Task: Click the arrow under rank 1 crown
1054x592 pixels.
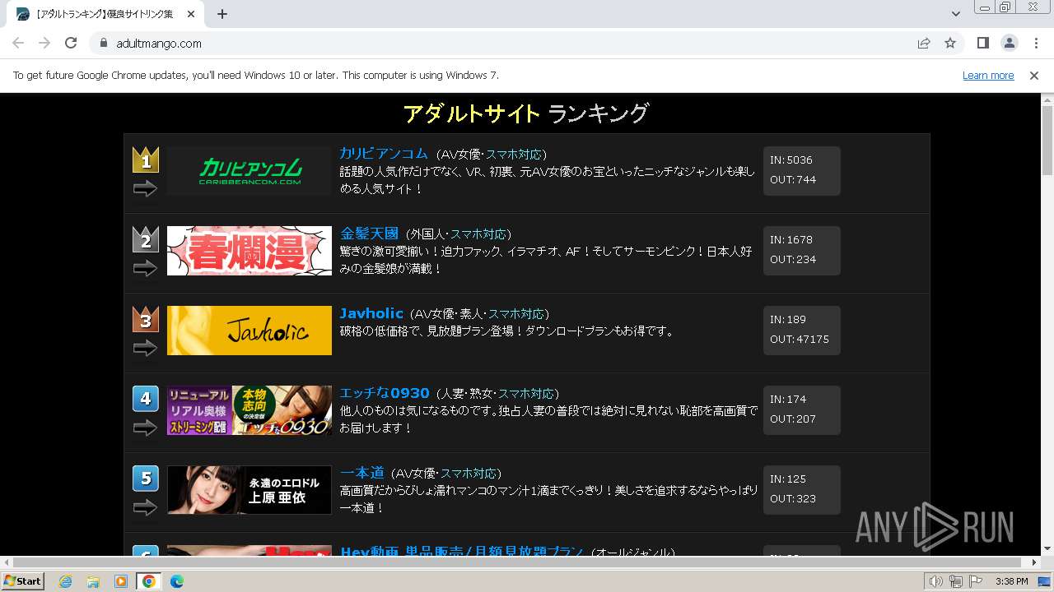Action: (145, 189)
